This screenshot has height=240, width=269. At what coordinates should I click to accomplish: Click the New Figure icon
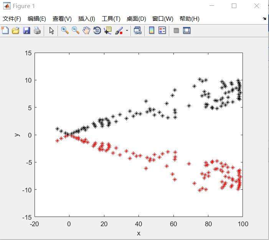[5, 31]
